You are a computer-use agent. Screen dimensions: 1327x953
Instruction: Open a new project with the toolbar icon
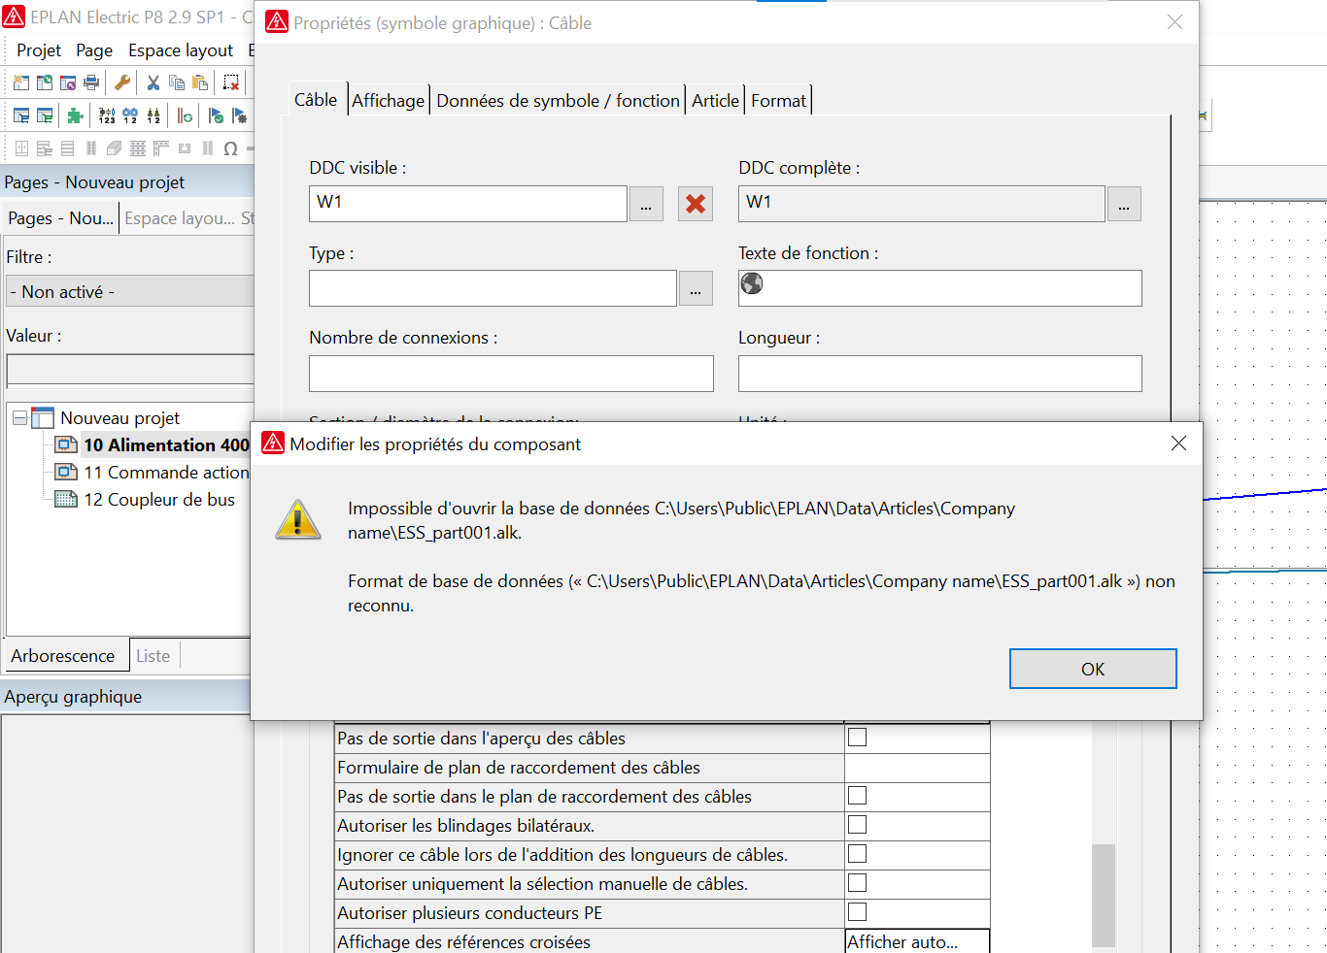(x=20, y=82)
